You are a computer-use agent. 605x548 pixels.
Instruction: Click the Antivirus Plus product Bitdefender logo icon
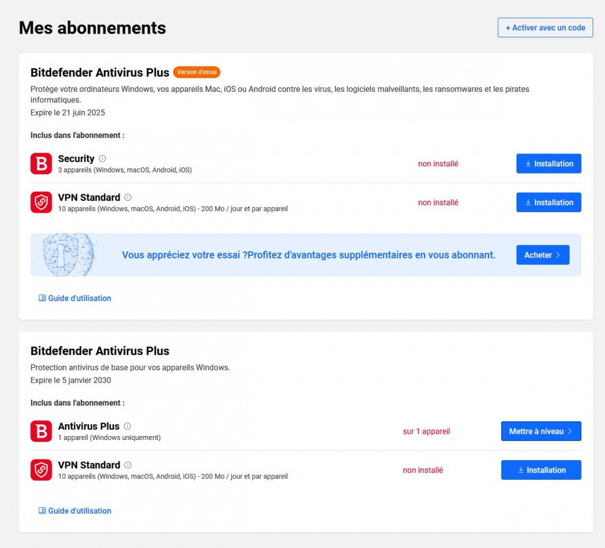point(41,431)
